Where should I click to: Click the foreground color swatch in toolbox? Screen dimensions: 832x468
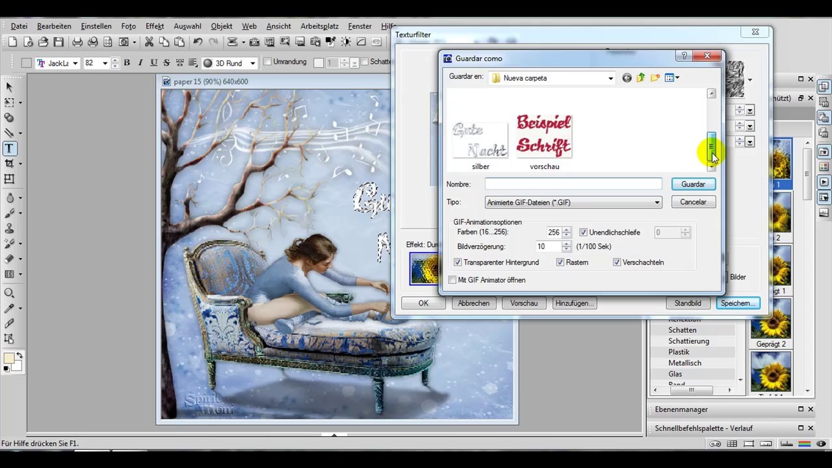click(x=8, y=359)
